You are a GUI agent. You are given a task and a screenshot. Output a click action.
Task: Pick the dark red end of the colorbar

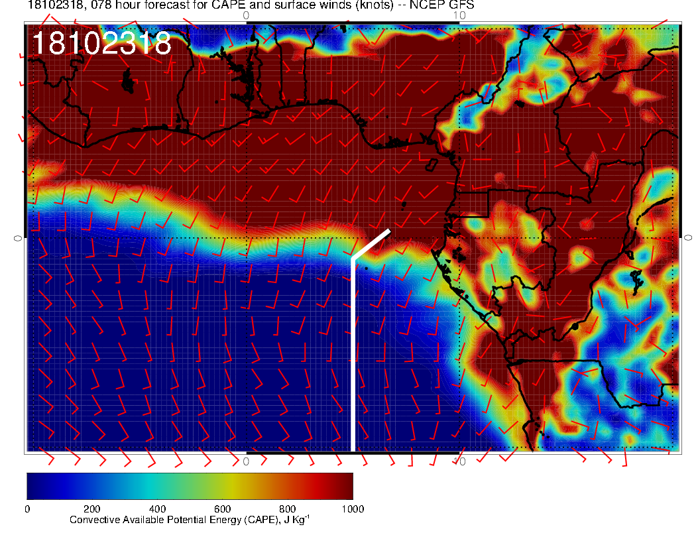pos(345,486)
